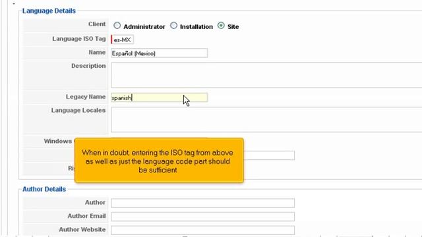This screenshot has width=422, height=237.
Task: Click the Author Details section heading
Action: (x=44, y=189)
